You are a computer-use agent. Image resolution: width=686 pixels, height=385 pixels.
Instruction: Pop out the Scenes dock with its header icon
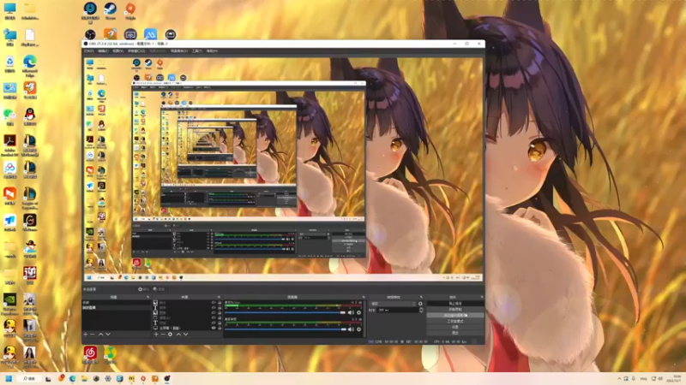147,297
